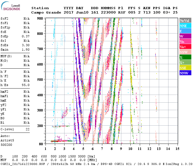The width and height of the screenshot is (193, 166).
Task: Click the foEp value 0.37
Action: point(26,36)
